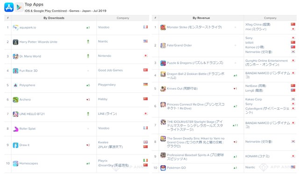Select the Harry Potter: Wizards Unite icon

coord(15,42)
